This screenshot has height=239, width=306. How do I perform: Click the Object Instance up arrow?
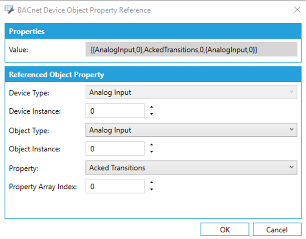coord(151,145)
